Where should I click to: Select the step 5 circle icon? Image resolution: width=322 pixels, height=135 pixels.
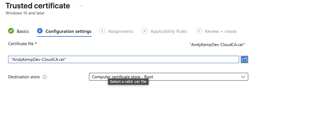[x=199, y=31]
